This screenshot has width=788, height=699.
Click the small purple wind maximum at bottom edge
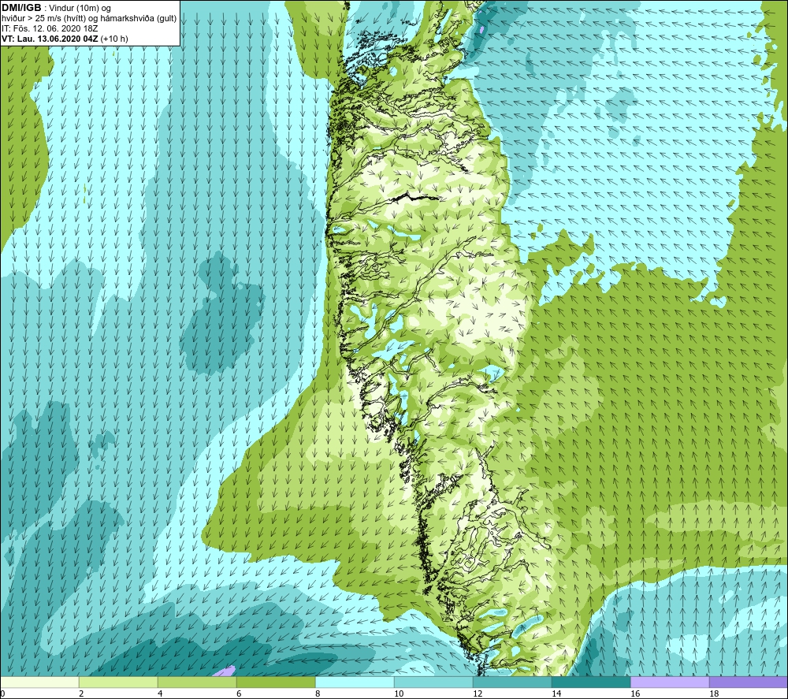pyautogui.click(x=224, y=671)
